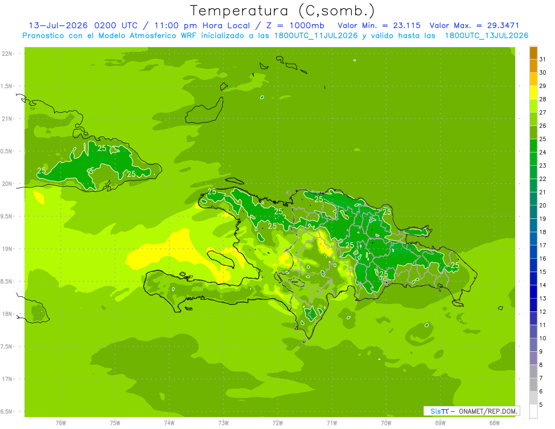Pick the green legend swatch between 24 and 25

[x=533, y=146]
